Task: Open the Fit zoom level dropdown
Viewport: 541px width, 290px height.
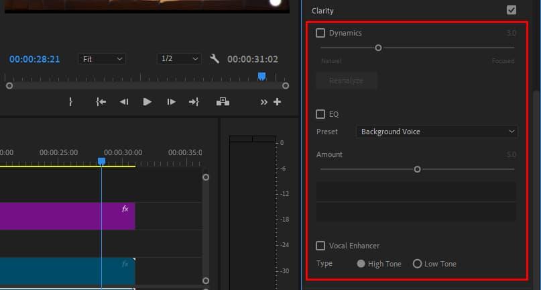Action: click(101, 59)
